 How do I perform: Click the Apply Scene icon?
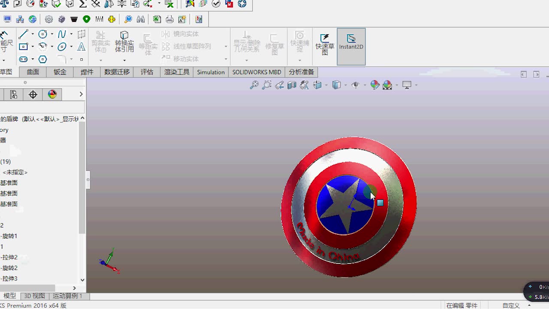pos(387,85)
